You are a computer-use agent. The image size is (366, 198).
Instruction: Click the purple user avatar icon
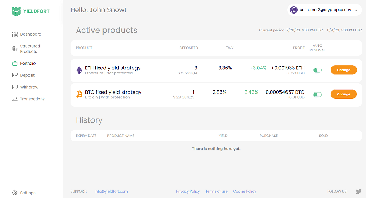(294, 10)
